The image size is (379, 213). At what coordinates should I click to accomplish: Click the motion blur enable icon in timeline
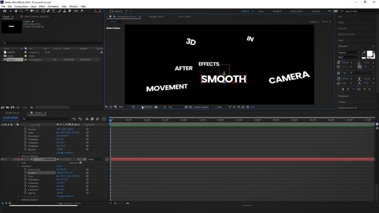97,119
